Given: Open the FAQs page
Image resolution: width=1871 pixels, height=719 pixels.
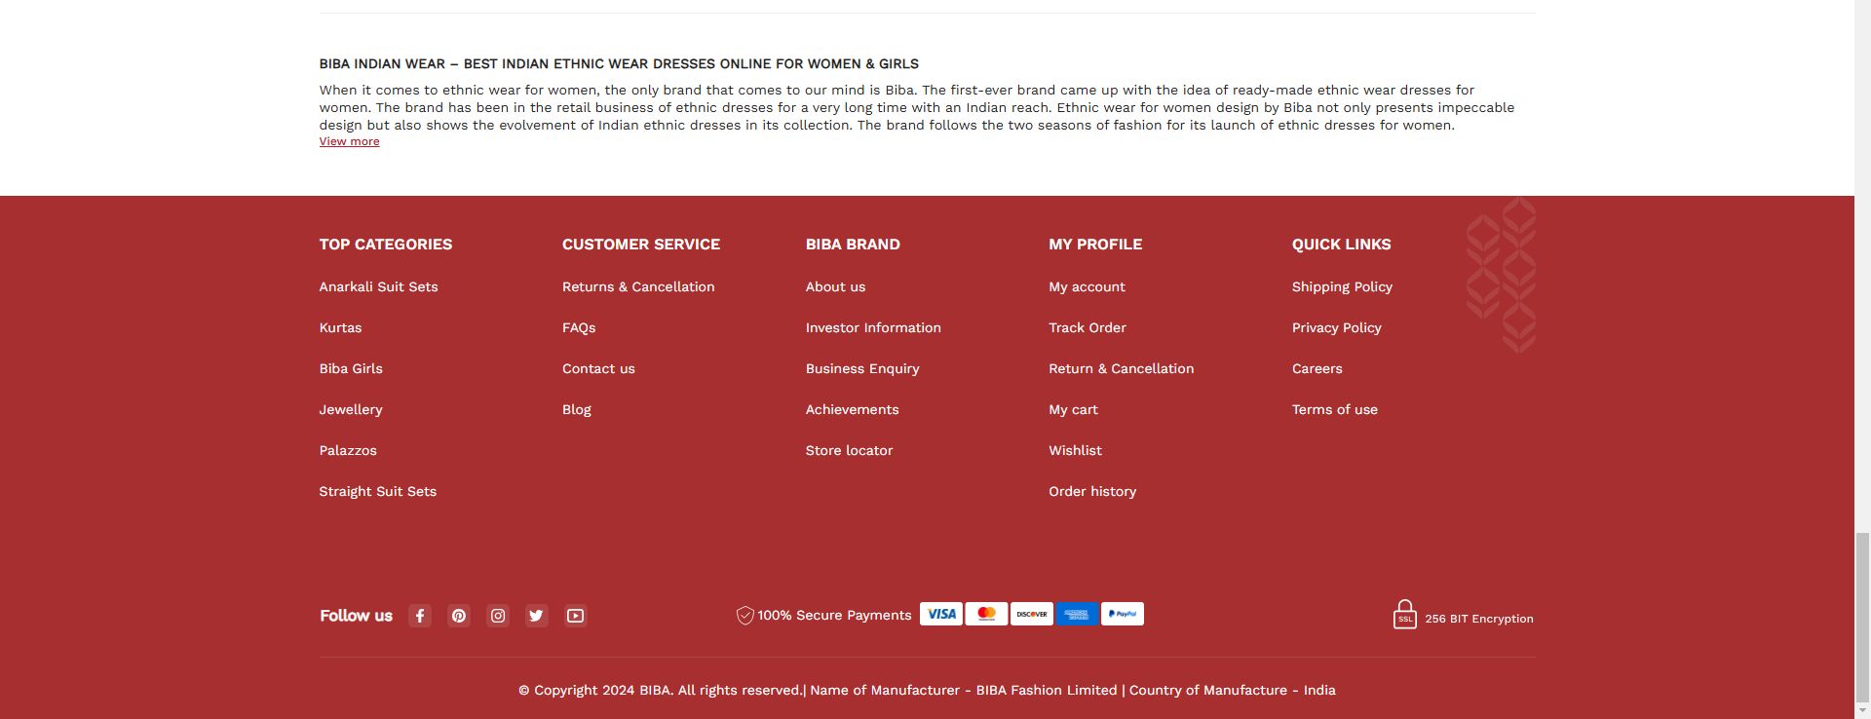Looking at the screenshot, I should (x=579, y=327).
